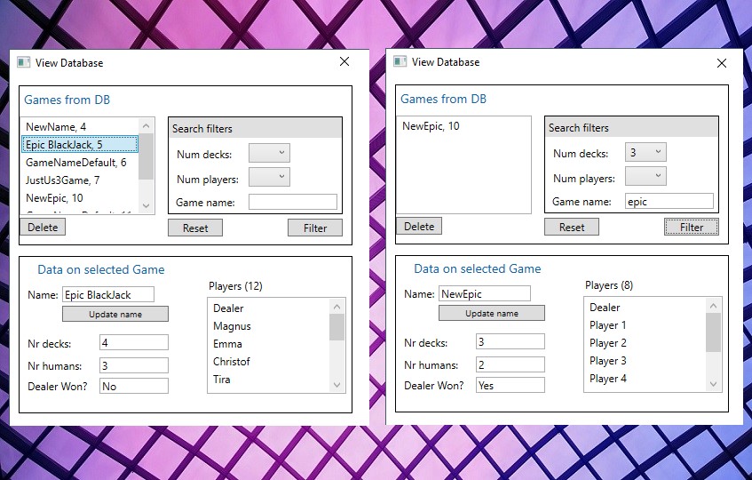Click scrollbar thumb of left games list
This screenshot has width=752, height=480.
click(x=146, y=156)
